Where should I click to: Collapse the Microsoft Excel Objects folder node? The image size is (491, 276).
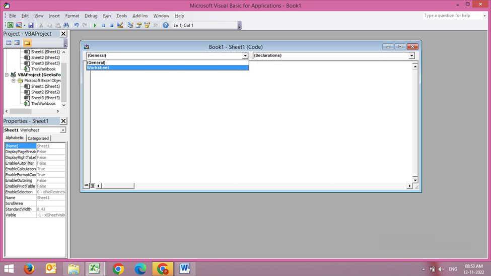(14, 81)
